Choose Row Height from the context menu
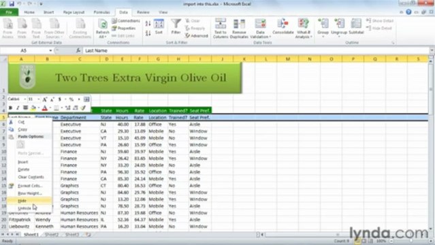The height and width of the screenshot is (245, 435). [x=29, y=193]
